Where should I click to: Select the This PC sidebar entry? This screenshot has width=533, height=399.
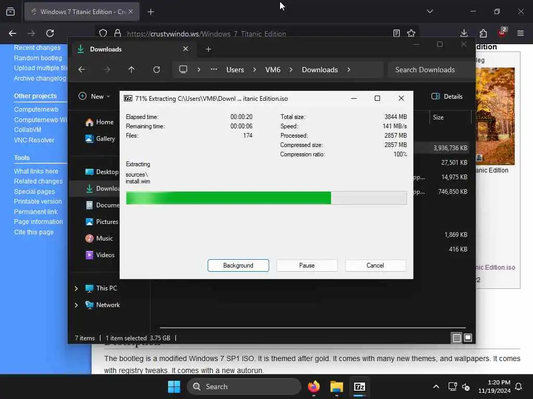click(101, 288)
